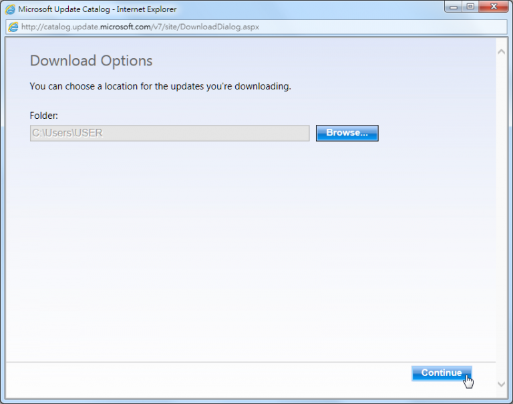
Task: Click the page icon in address bar
Action: pyautogui.click(x=13, y=27)
